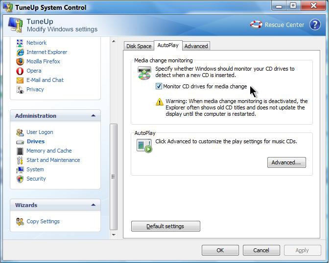Open Mozilla Firefox settings link
333x263 pixels.
(43, 61)
